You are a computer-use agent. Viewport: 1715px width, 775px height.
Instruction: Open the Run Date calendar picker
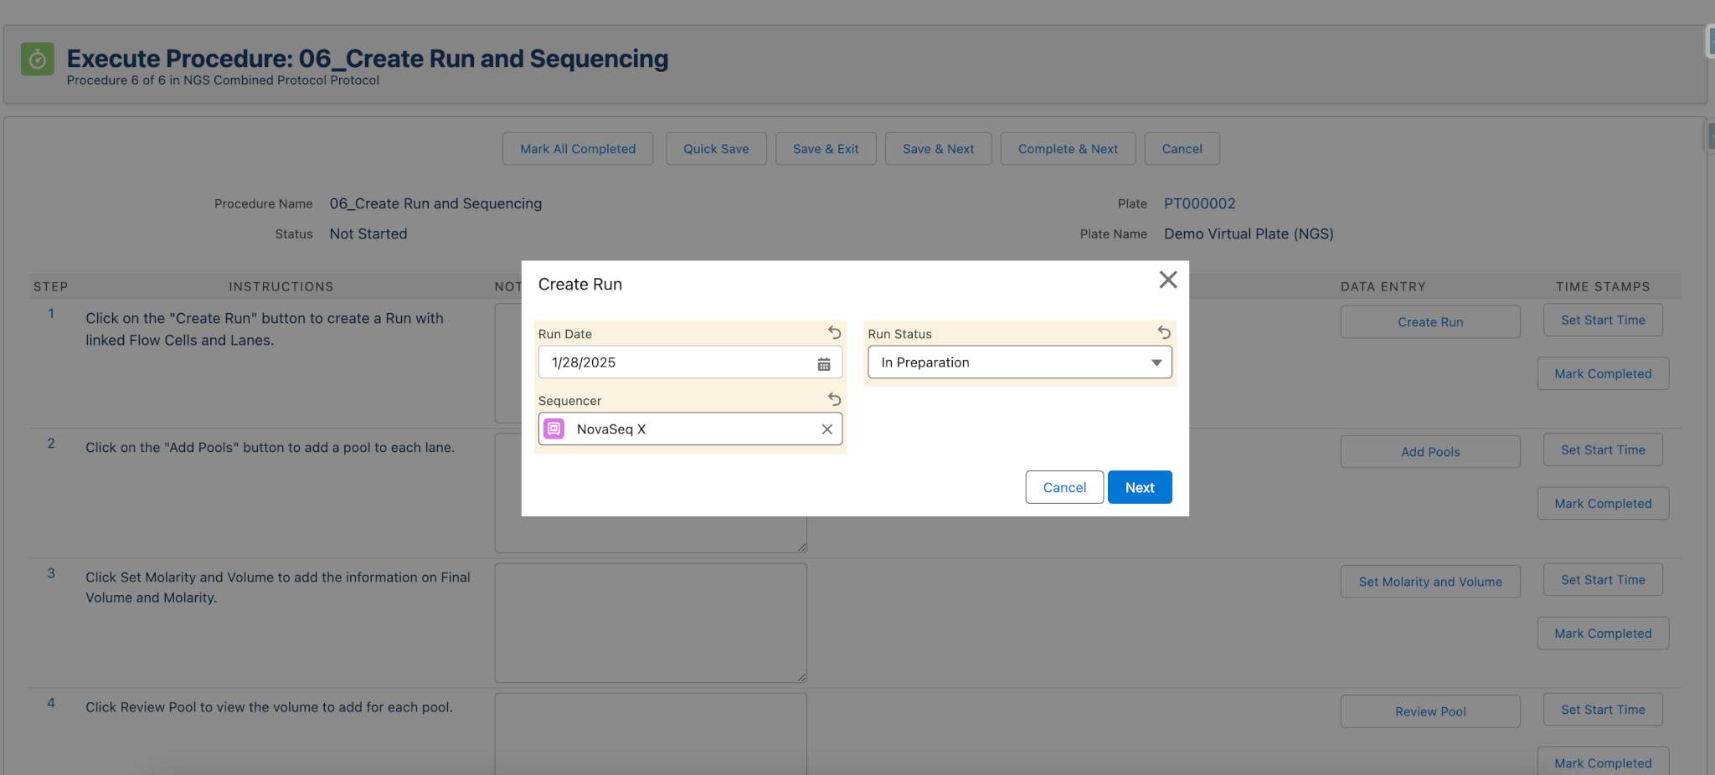coord(824,363)
